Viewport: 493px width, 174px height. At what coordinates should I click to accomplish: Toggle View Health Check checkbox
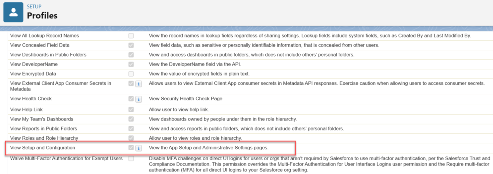click(131, 99)
